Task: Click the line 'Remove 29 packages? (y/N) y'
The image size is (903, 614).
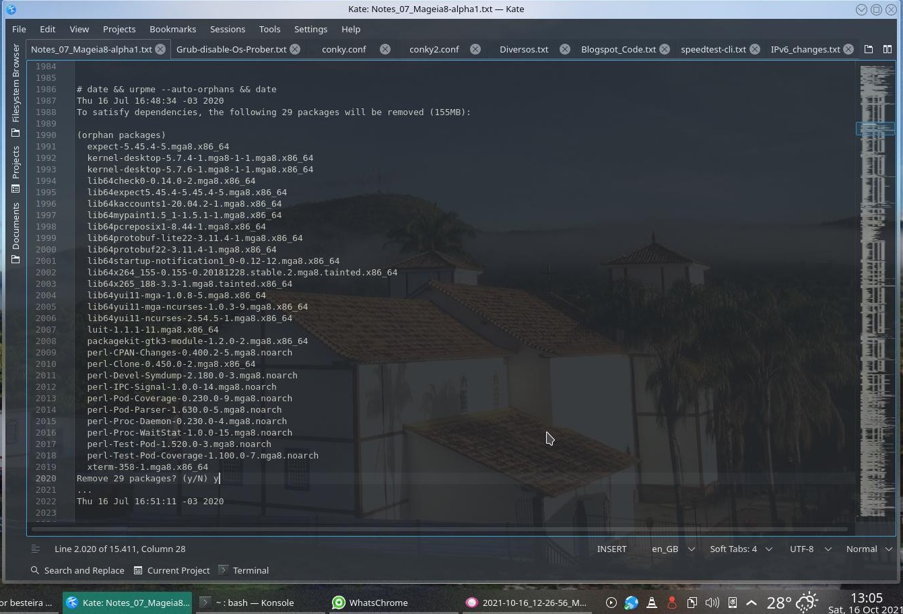Action: coord(148,478)
